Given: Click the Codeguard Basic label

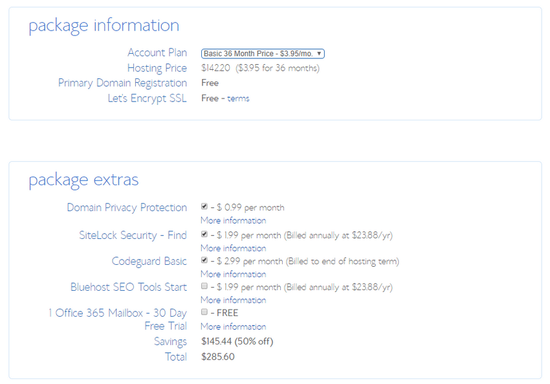Looking at the screenshot, I should click(x=149, y=262).
